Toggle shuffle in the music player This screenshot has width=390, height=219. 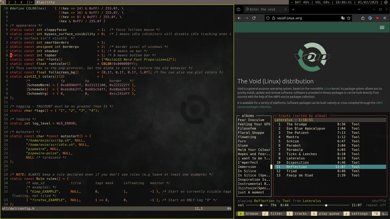point(379,201)
